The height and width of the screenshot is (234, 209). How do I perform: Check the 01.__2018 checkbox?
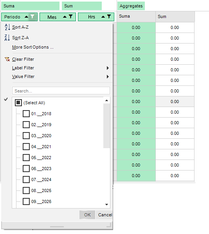coord(26,114)
